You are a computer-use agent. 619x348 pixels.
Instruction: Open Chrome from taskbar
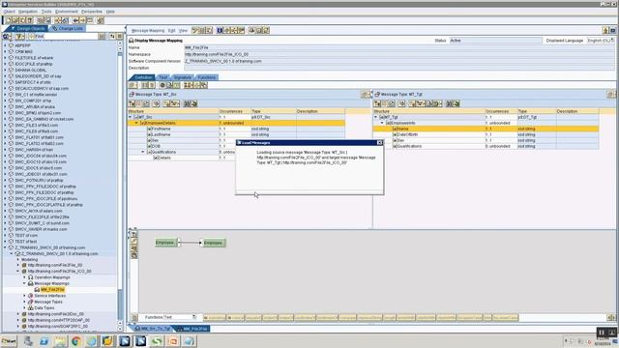(76, 341)
